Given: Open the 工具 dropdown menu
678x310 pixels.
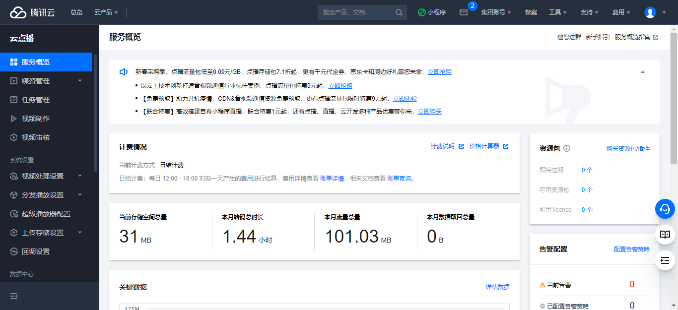Looking at the screenshot, I should [x=558, y=12].
